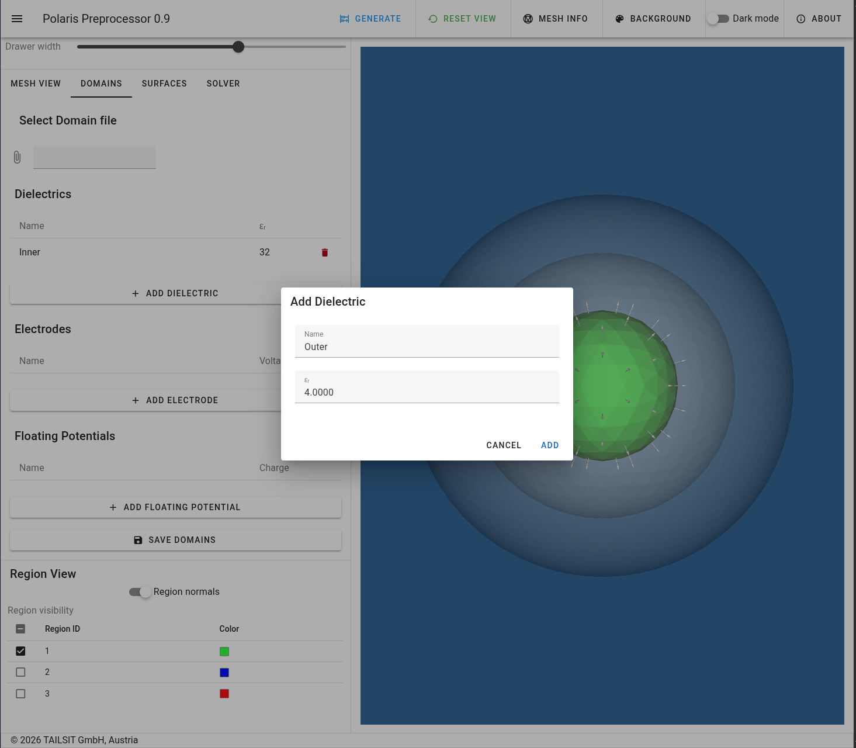This screenshot has height=748, width=856.
Task: Open the About info dialog
Action: coord(819,19)
